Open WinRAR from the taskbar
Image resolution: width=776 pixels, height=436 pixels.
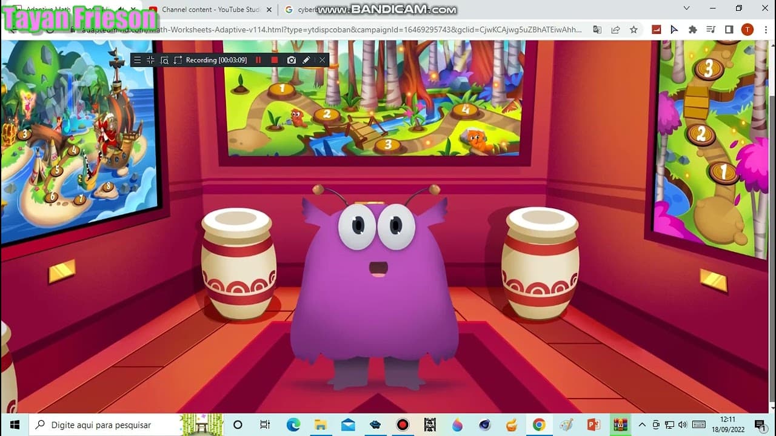[x=620, y=424]
